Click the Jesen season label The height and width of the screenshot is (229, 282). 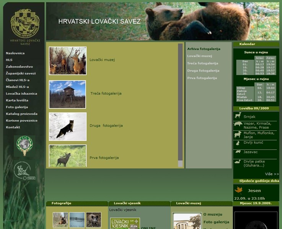click(254, 190)
